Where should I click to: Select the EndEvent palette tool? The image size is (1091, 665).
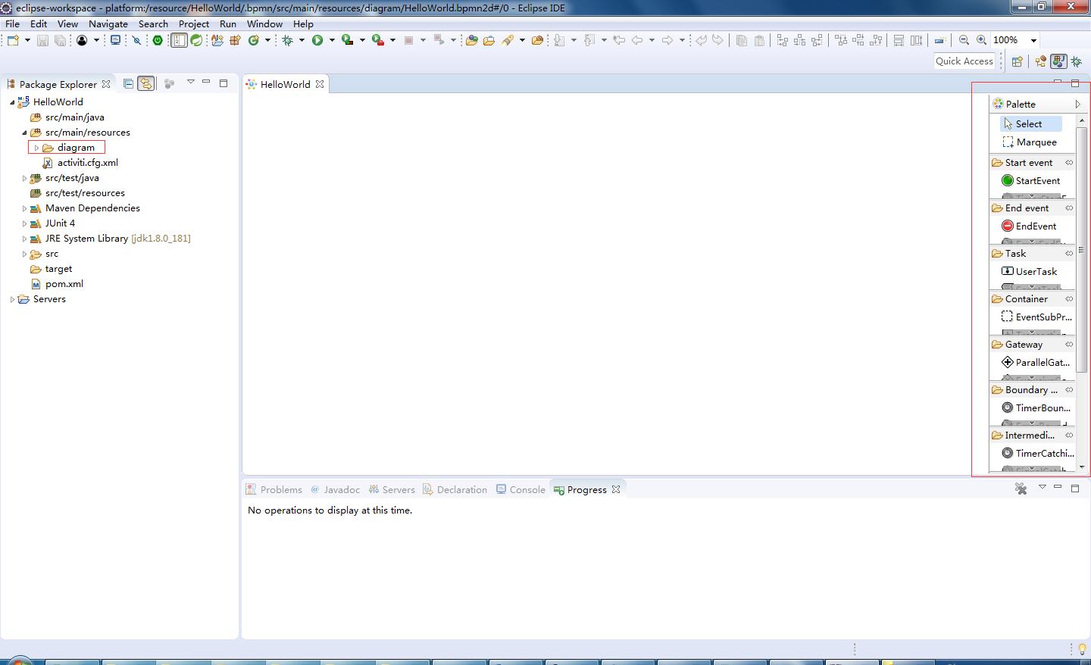tap(1029, 226)
